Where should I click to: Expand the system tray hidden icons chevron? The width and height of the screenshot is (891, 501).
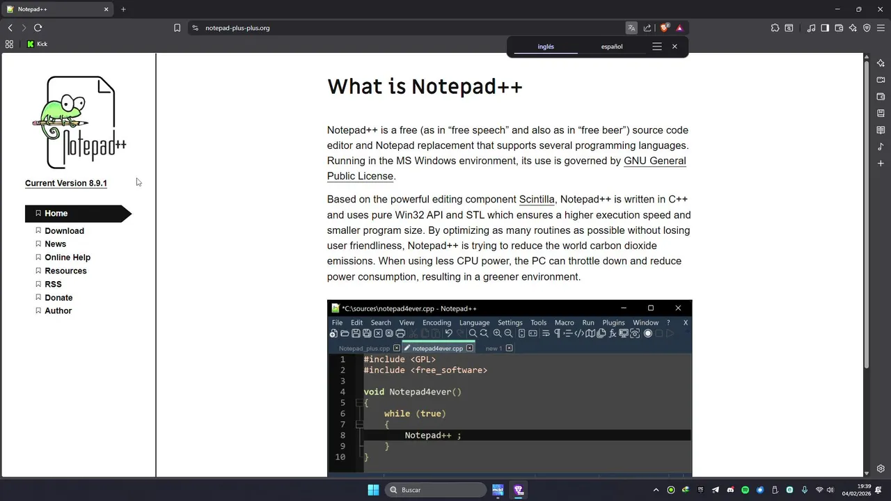pos(656,490)
